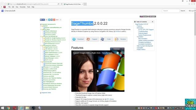Viewport: 196px width, 110px height.
Task: Expand Miranda for Windows Search node
Action: (x=43, y=40)
